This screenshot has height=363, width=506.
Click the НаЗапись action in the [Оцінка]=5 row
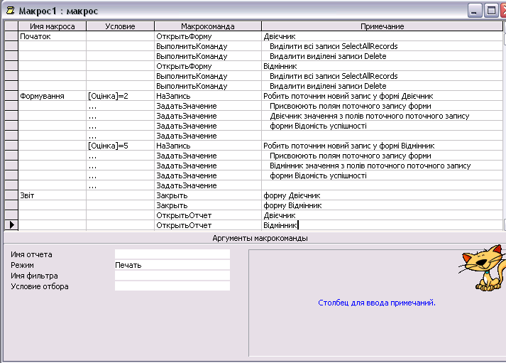[208, 146]
